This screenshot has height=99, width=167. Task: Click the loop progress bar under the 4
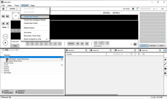click(x=101, y=46)
